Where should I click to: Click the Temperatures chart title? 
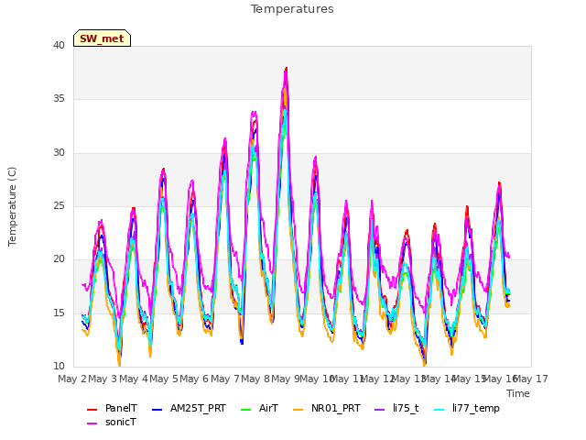pyautogui.click(x=292, y=9)
